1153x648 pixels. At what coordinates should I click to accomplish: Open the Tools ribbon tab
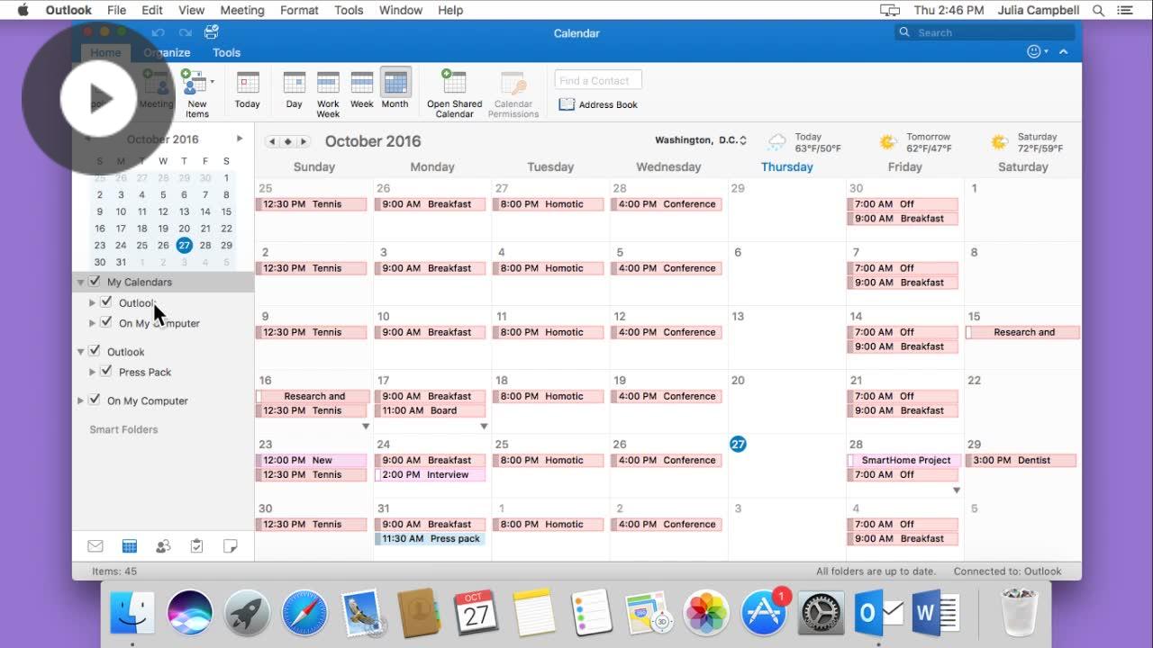coord(226,52)
